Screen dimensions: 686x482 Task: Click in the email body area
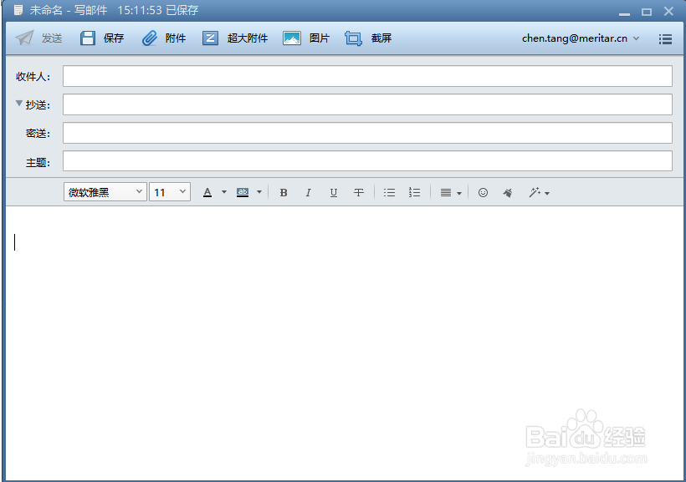[x=346, y=343]
